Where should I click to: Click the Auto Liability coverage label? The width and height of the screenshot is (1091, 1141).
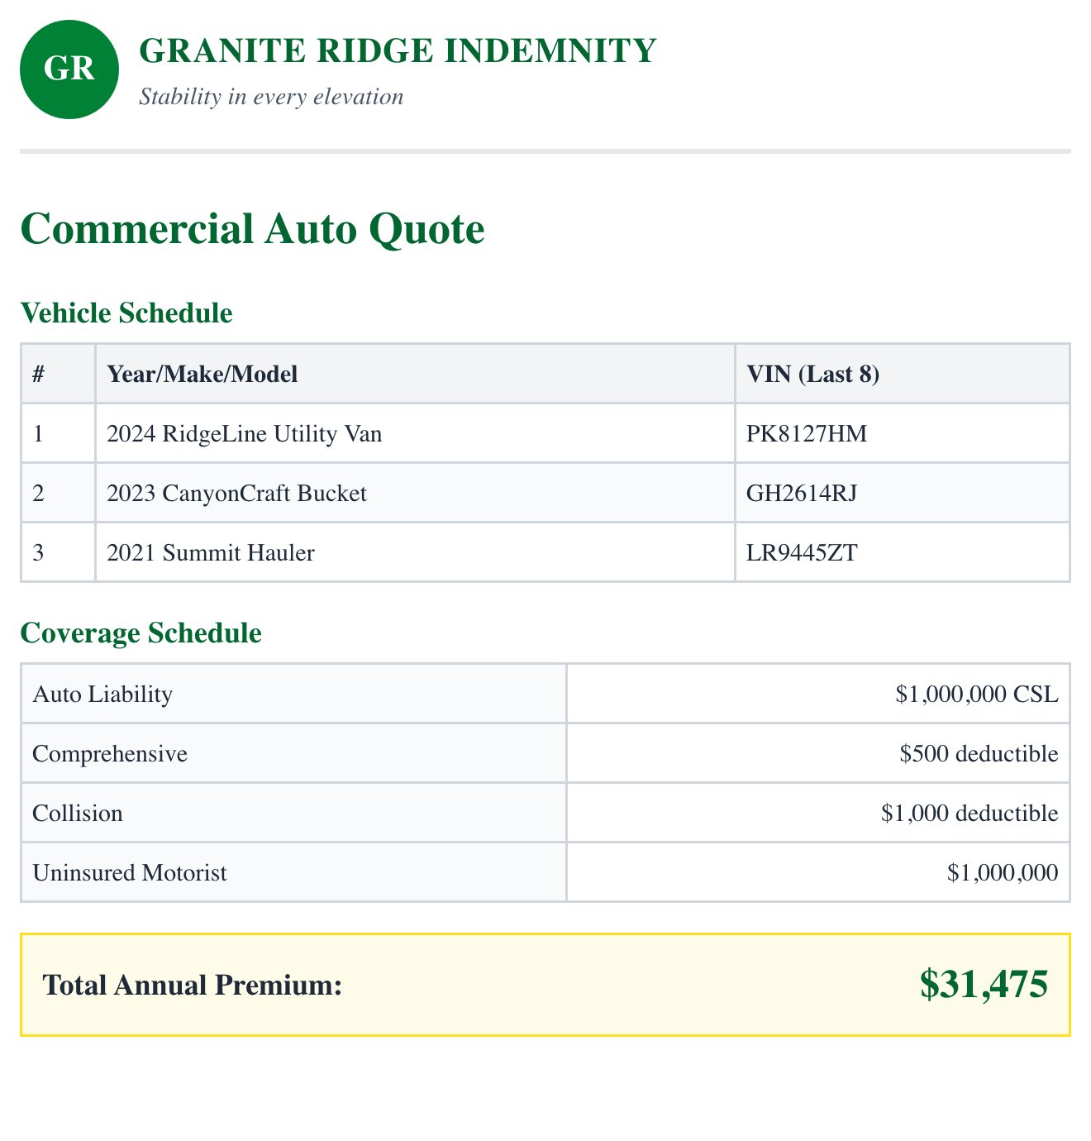(102, 694)
